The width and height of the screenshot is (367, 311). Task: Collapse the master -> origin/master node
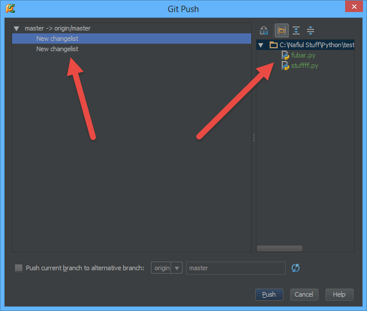pos(16,29)
